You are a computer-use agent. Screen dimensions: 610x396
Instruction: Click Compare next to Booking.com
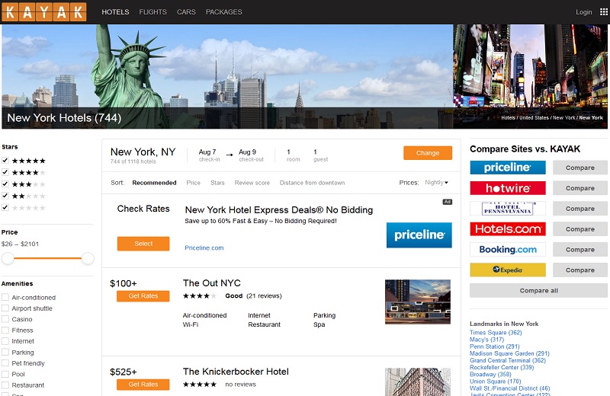coord(580,250)
